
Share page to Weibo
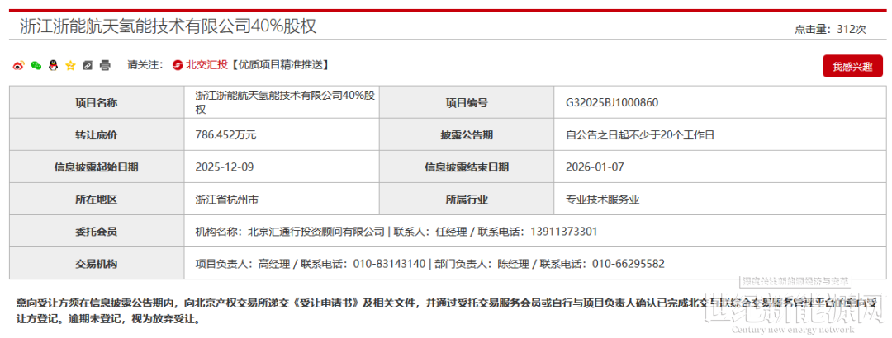(x=19, y=65)
